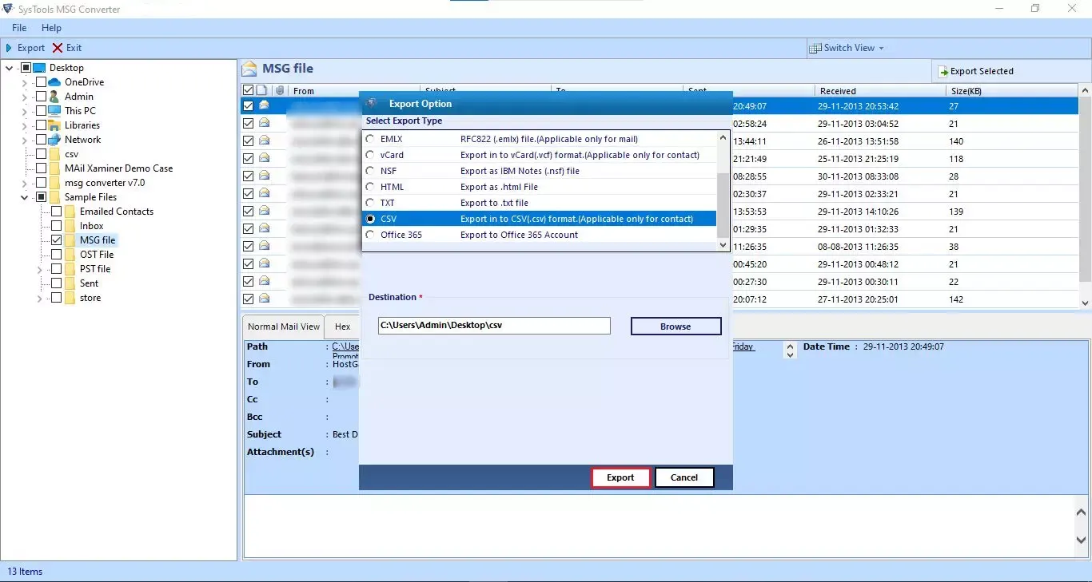
Task: Select the vCard export radio button
Action: (x=369, y=155)
